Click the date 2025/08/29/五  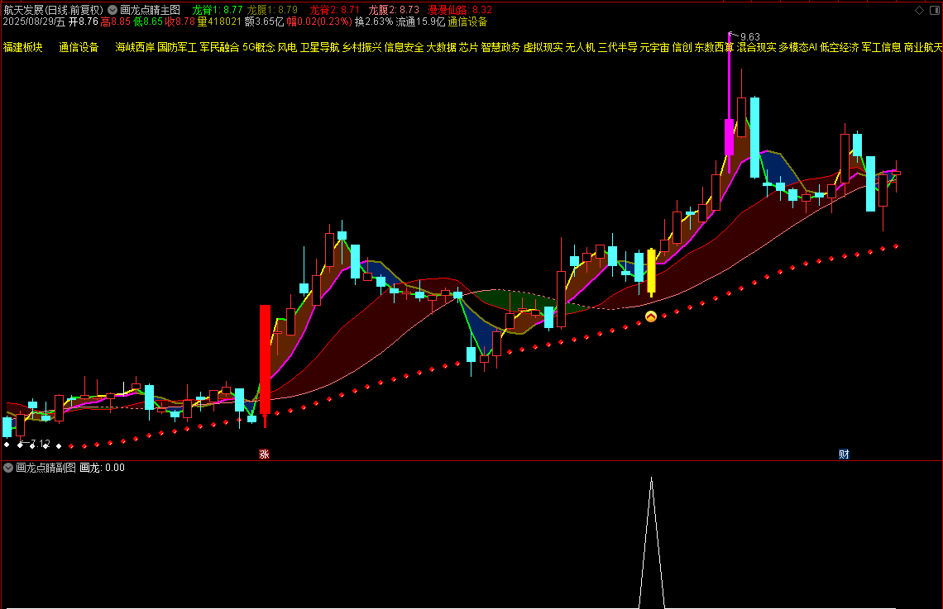(x=34, y=21)
